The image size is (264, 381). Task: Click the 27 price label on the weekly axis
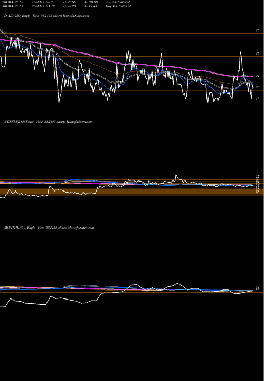pos(258,176)
